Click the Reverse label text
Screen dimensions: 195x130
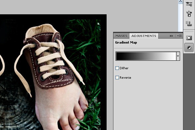click(125, 78)
